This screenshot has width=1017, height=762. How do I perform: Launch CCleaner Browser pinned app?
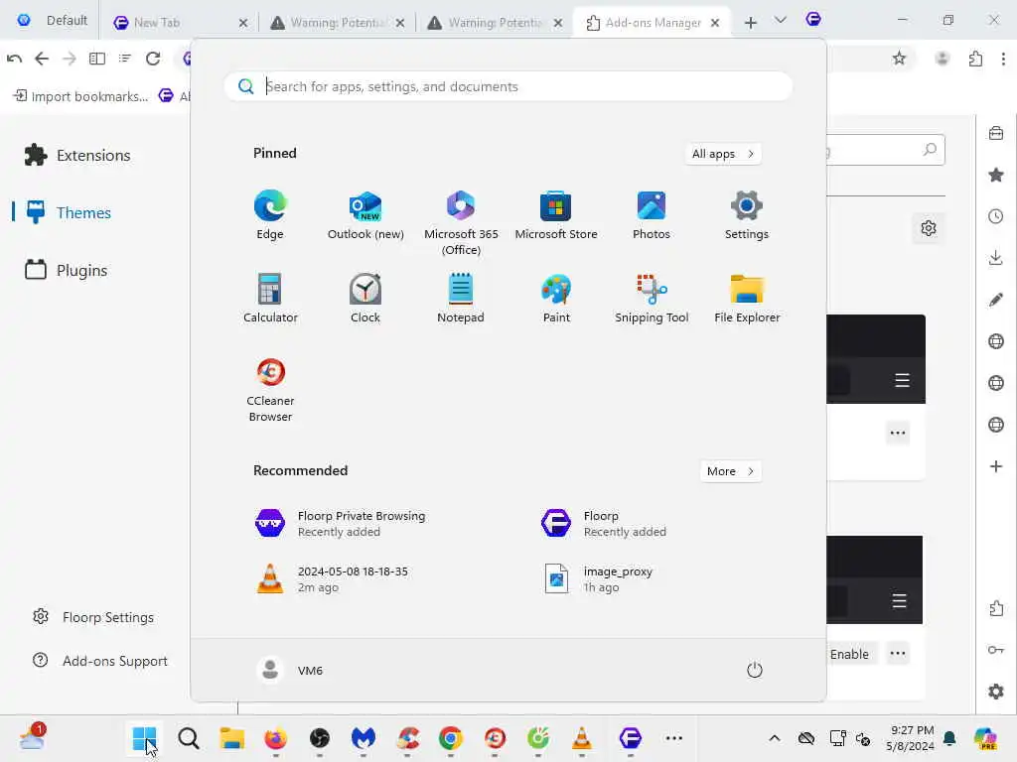(270, 389)
